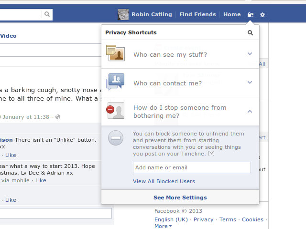Search within Privacy Shortcuts magnifier
This screenshot has height=229, width=306.
[250, 32]
